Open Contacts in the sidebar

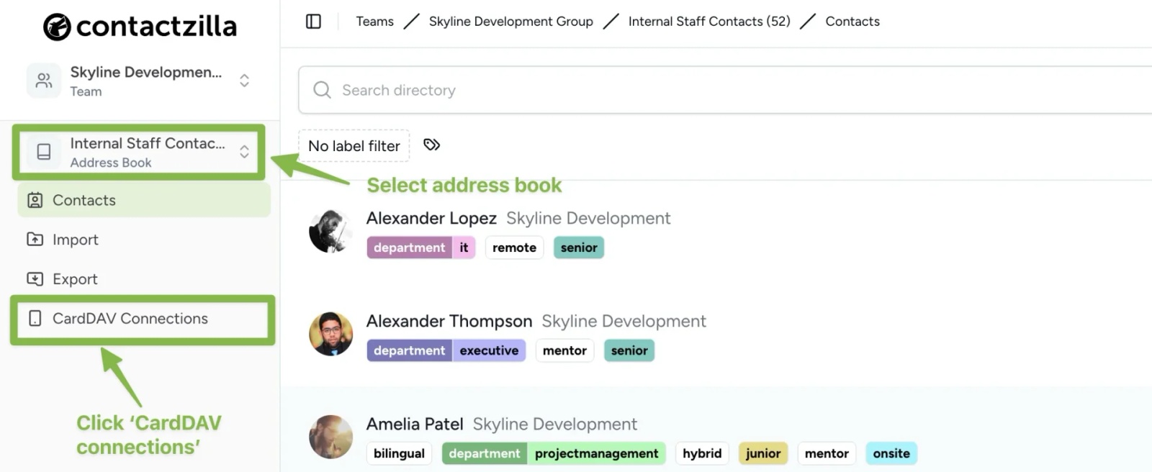(144, 200)
